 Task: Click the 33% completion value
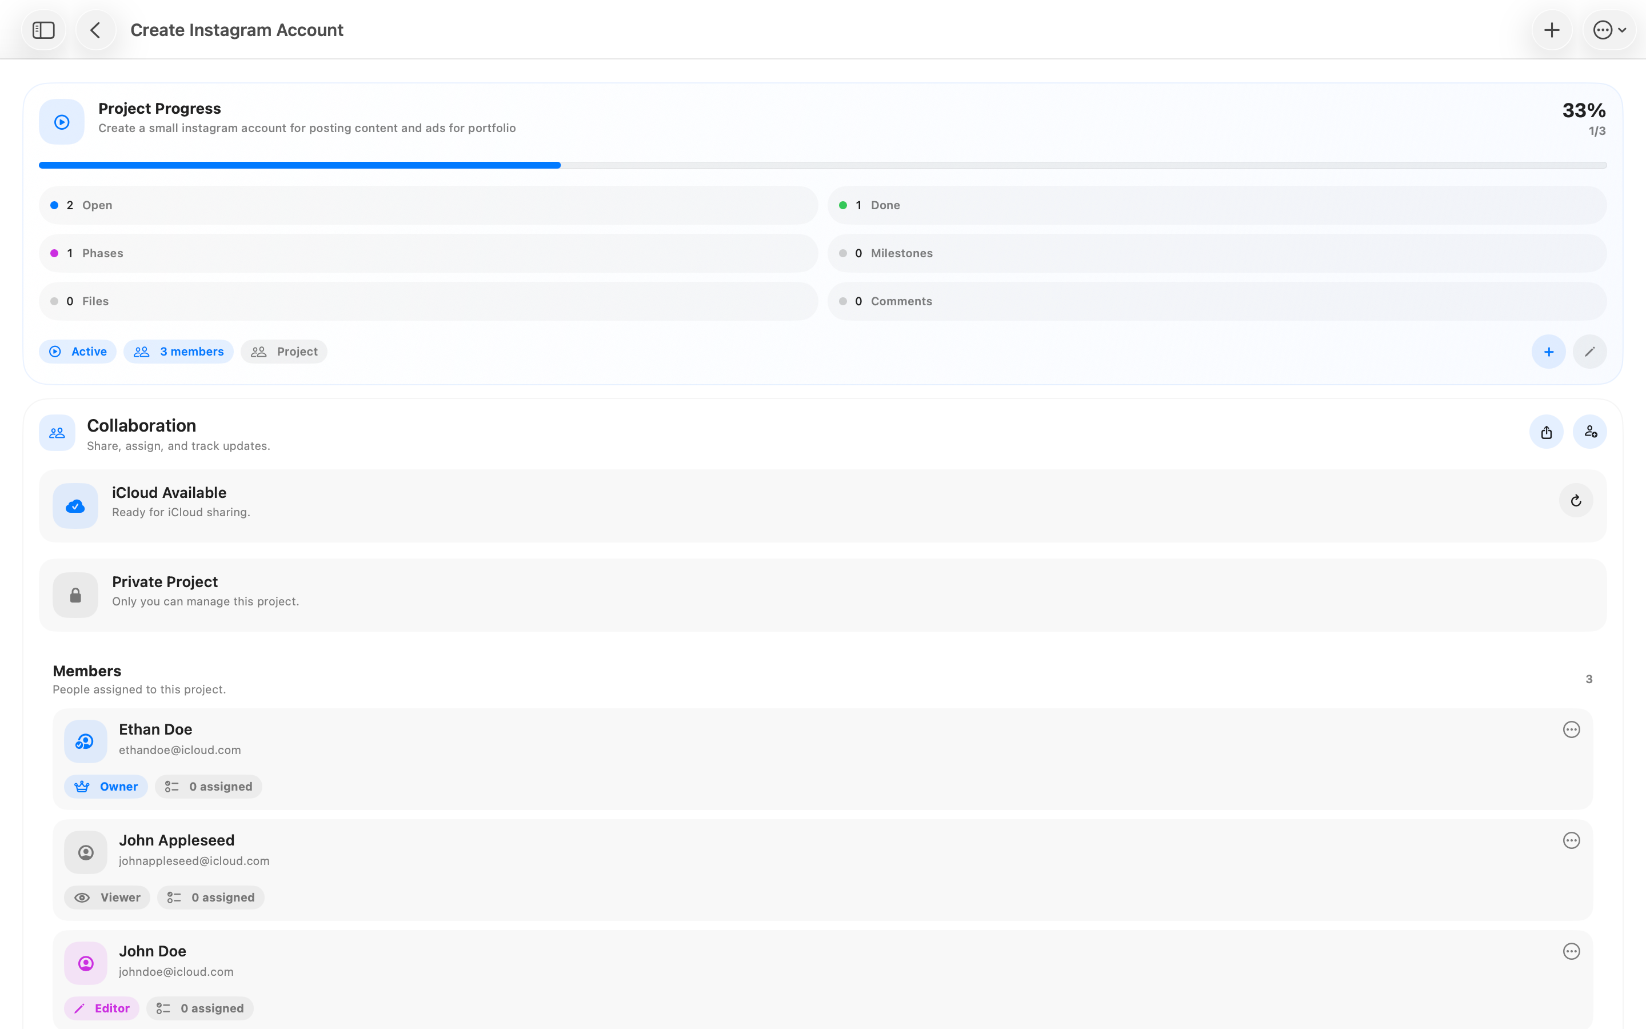(x=1584, y=110)
